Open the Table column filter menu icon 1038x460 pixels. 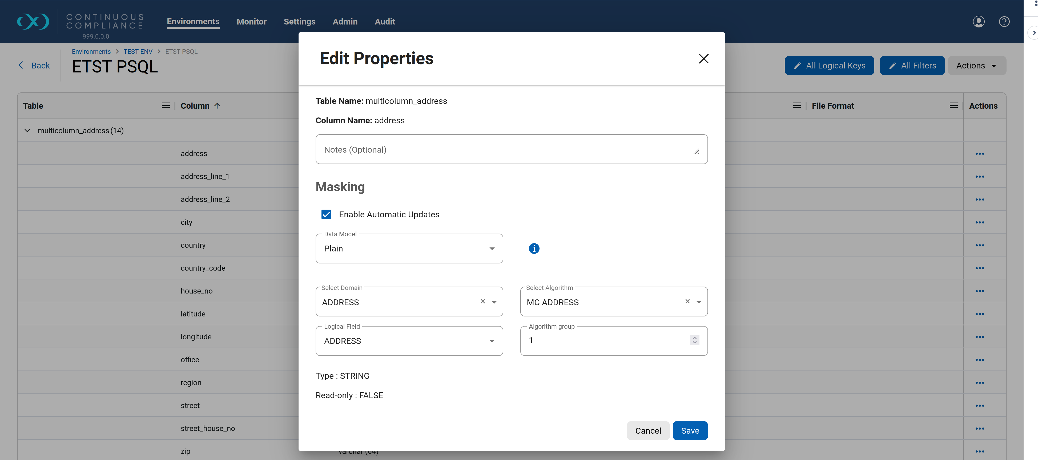(x=166, y=105)
